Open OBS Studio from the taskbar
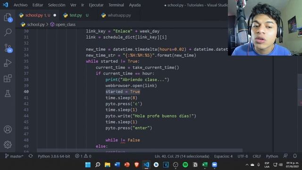Viewport: 302px width, 170px height. (x=176, y=165)
